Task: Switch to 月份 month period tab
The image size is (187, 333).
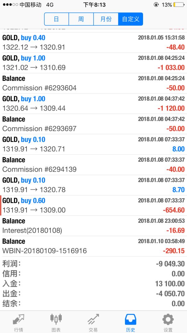Action: point(106,19)
